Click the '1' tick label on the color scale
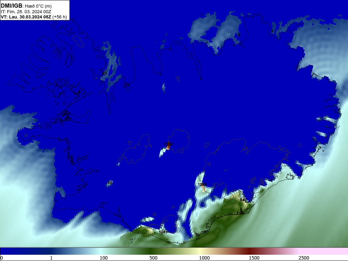Image resolution: width=348 pixels, height=261 pixels. [51, 258]
